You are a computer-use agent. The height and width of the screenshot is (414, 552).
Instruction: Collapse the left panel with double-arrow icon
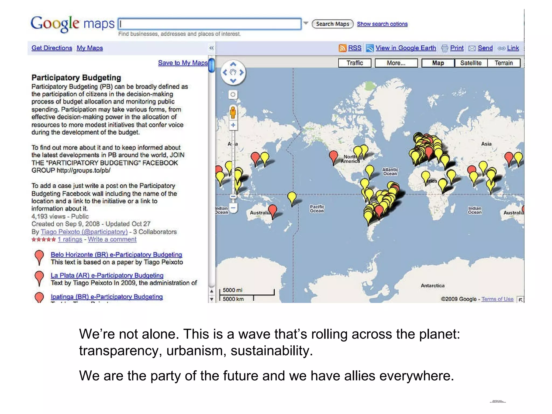click(x=211, y=48)
